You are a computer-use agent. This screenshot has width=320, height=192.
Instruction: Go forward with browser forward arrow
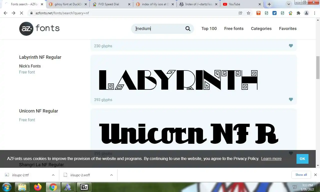pyautogui.click(x=13, y=13)
